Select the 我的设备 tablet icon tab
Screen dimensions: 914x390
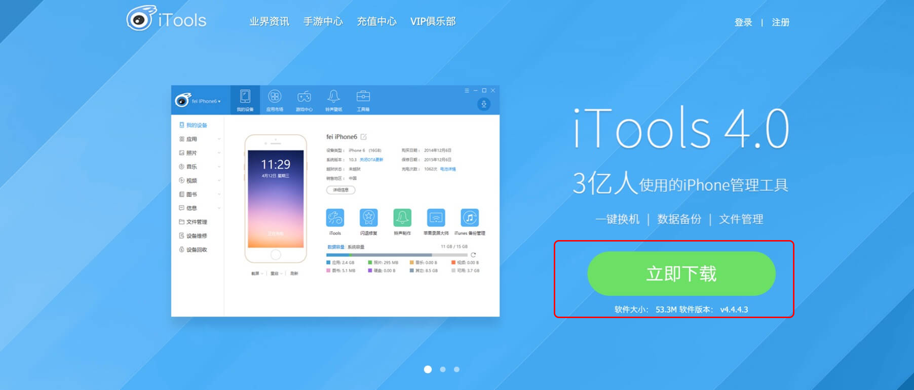click(245, 100)
